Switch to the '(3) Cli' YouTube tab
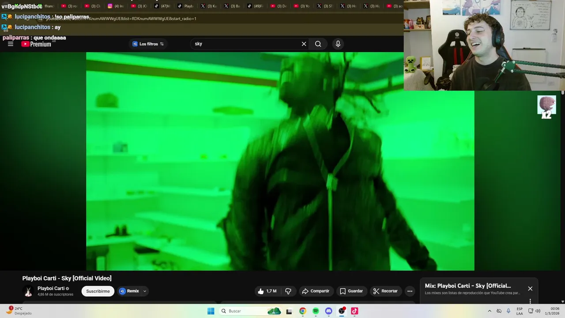The image size is (565, 318). coord(93,6)
